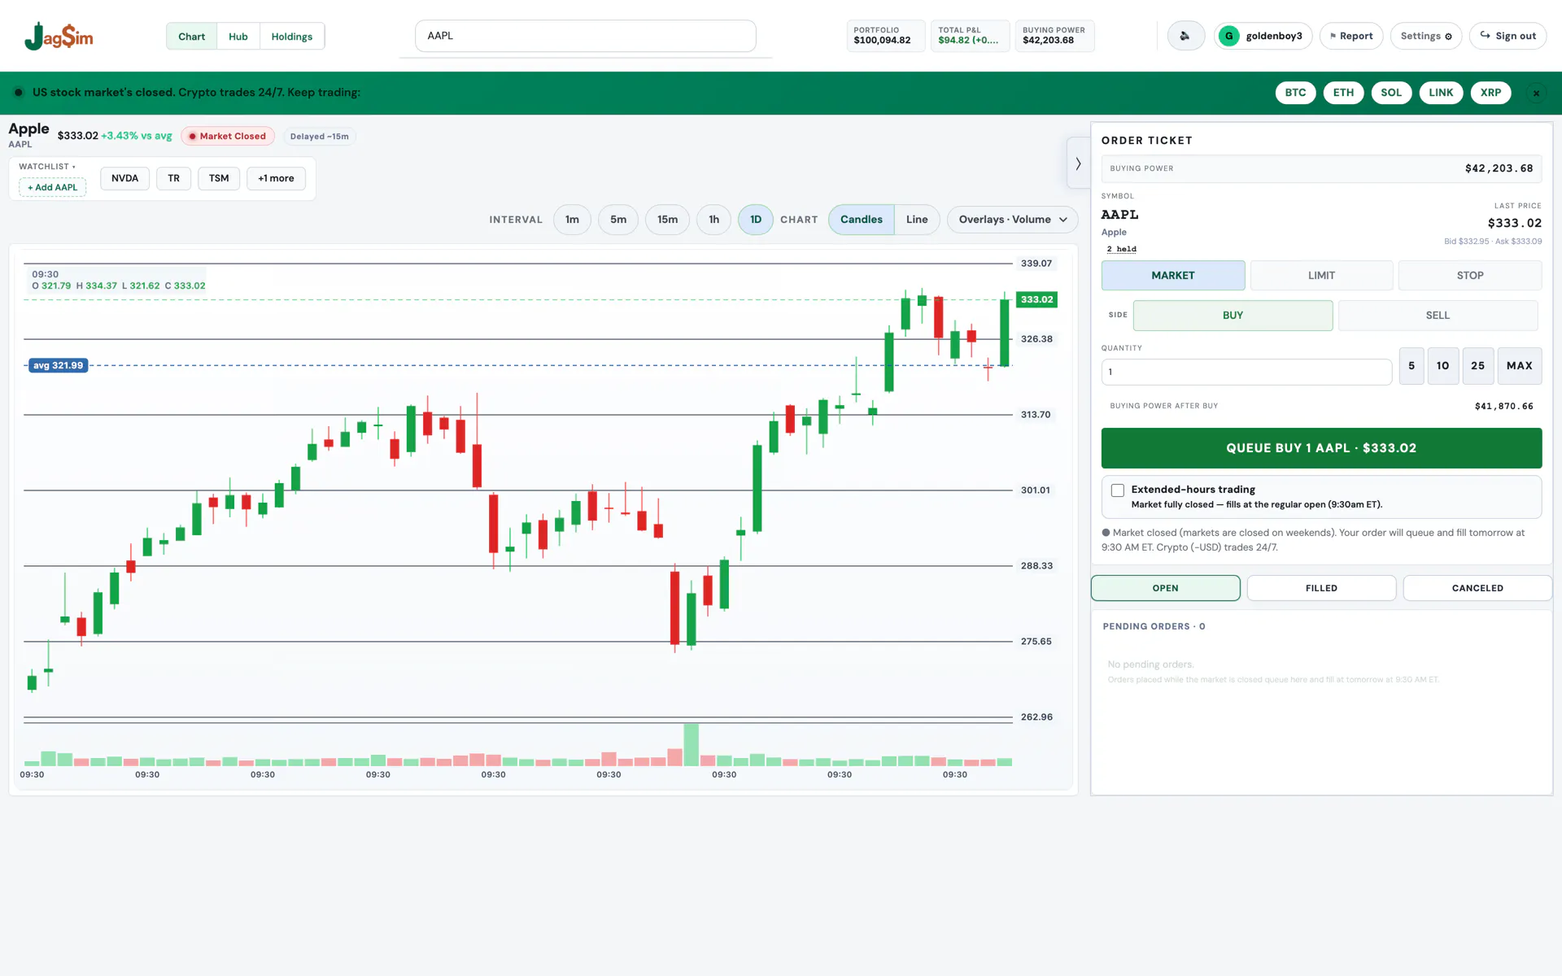Image resolution: width=1562 pixels, height=976 pixels.
Task: Open NVDA from the watchlist
Action: (124, 178)
